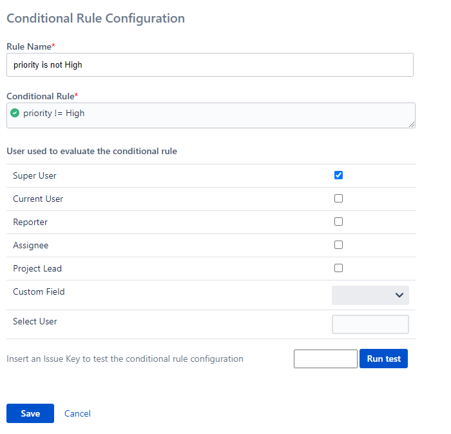The image size is (451, 434).
Task: Click the Cancel link
Action: [x=77, y=413]
